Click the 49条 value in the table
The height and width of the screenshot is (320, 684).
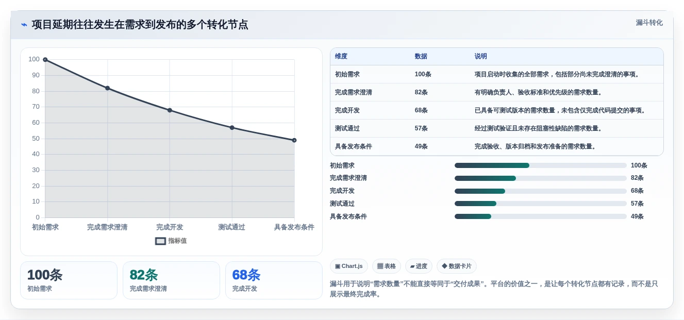[421, 146]
